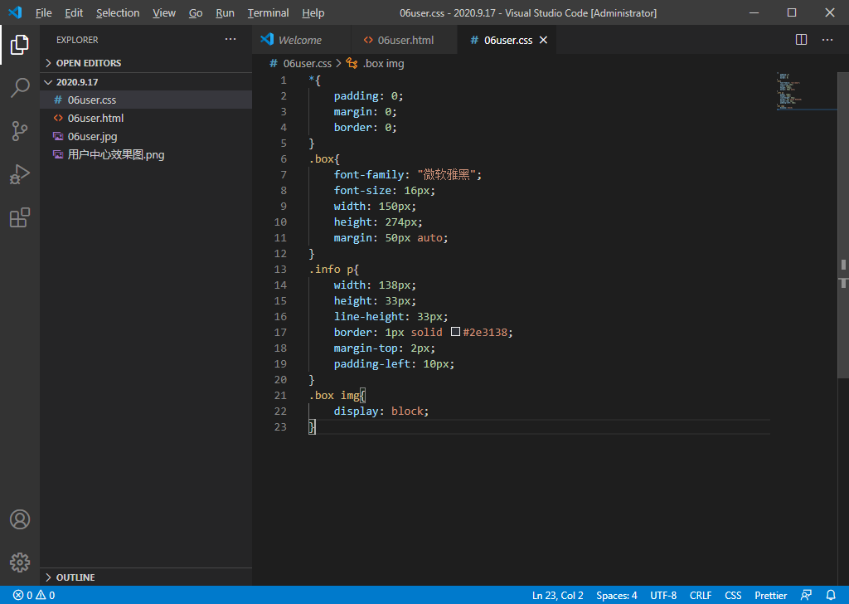The width and height of the screenshot is (849, 604).
Task: Open the Extensions view icon
Action: tap(20, 217)
